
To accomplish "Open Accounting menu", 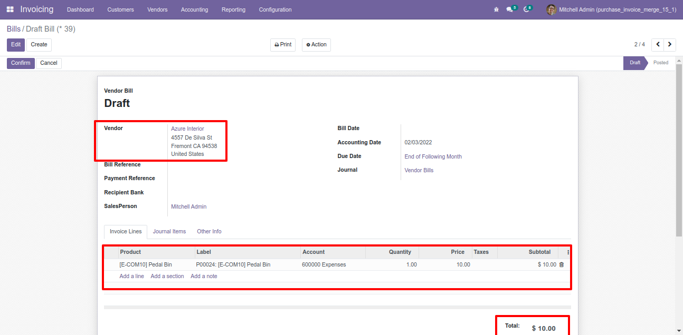I will pos(194,9).
